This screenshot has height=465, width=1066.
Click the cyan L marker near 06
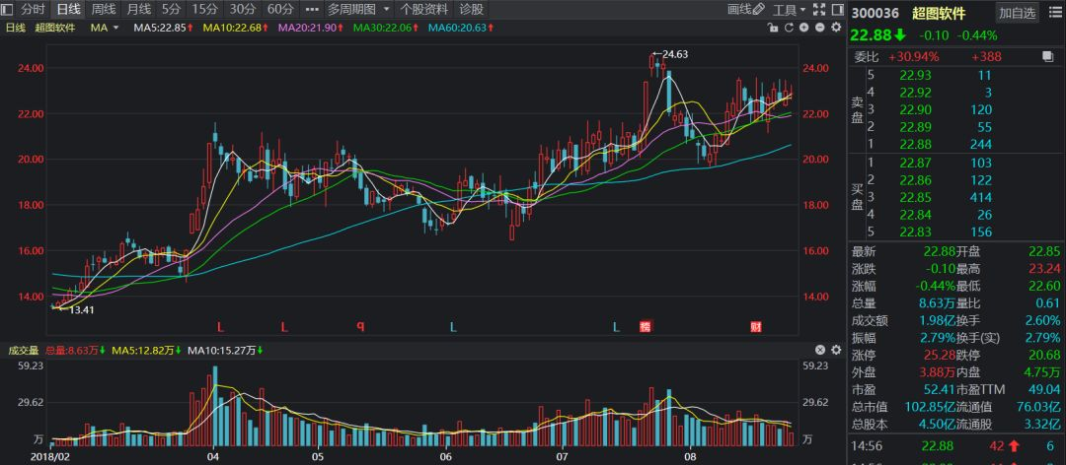tap(452, 327)
